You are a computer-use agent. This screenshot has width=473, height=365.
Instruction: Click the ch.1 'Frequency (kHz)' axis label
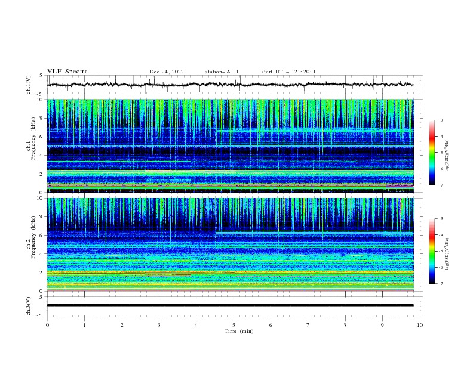click(x=33, y=138)
